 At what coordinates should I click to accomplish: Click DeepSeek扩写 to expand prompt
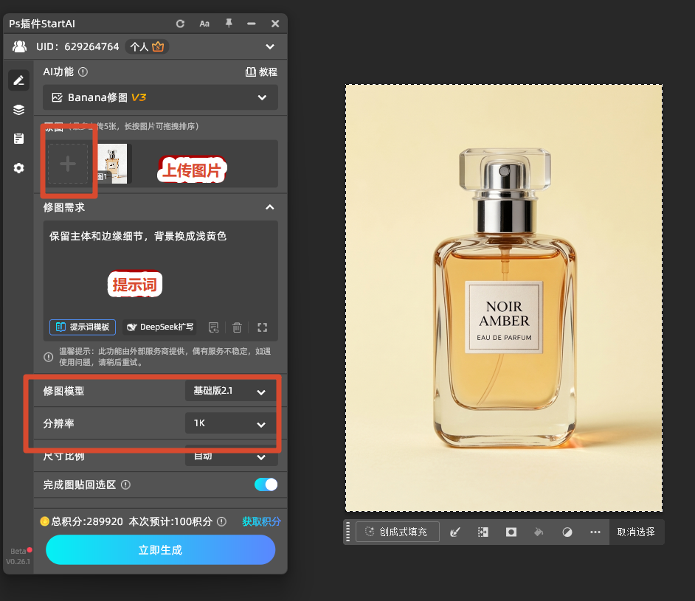click(x=160, y=327)
